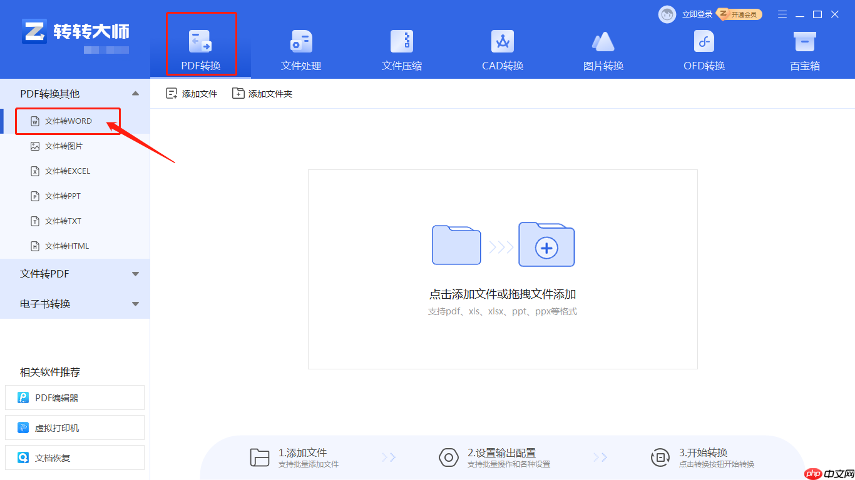The width and height of the screenshot is (855, 480).
Task: Select 文件转WORD in the sidebar
Action: click(x=75, y=121)
